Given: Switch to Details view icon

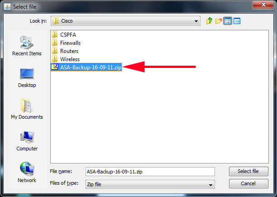Looking at the screenshot, I should [237, 21].
